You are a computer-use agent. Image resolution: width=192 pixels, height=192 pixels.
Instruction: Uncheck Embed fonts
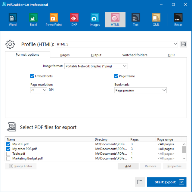pos(32,76)
